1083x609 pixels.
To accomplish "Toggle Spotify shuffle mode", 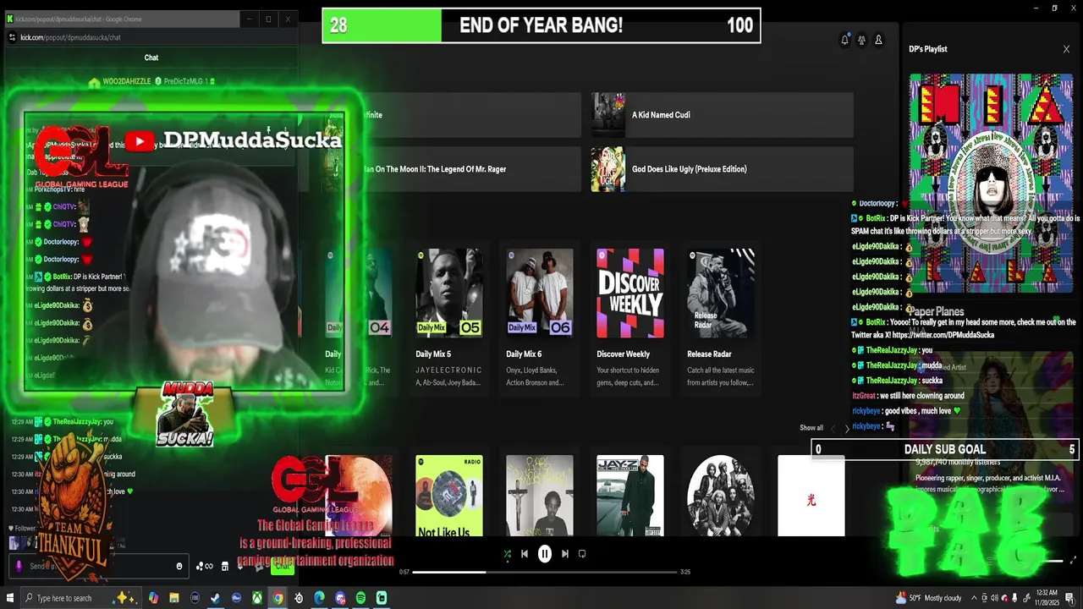I will point(507,554).
